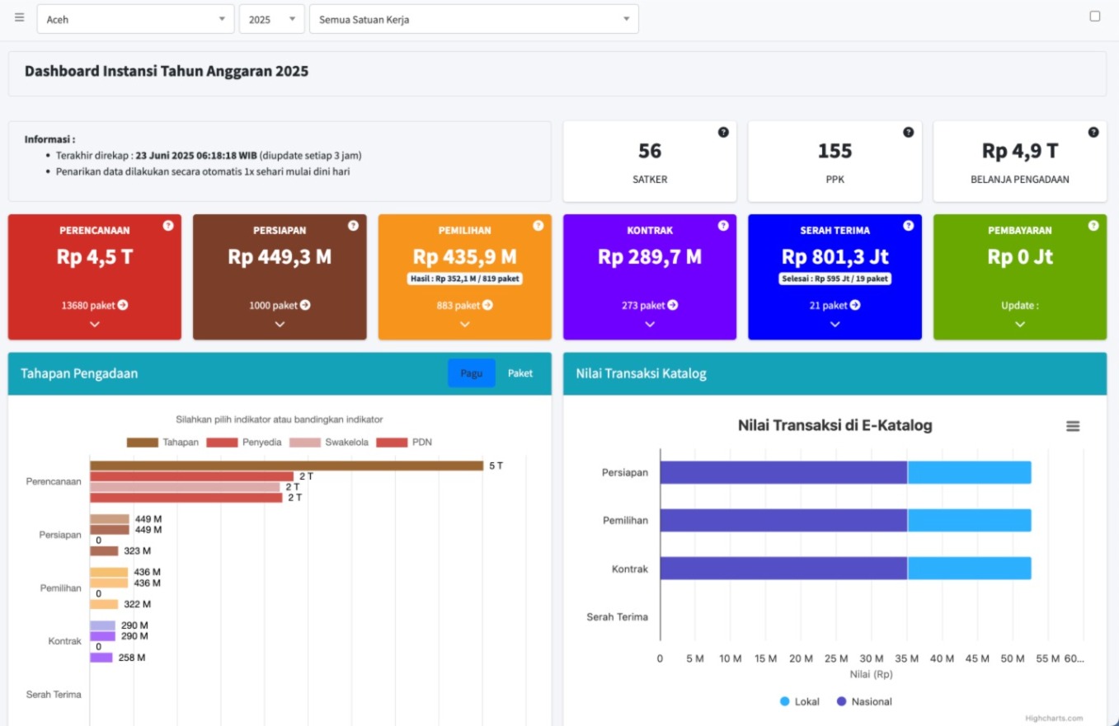This screenshot has height=726, width=1119.
Task: Open the 1000 paket link in PERSIAPAN
Action: [x=274, y=305]
